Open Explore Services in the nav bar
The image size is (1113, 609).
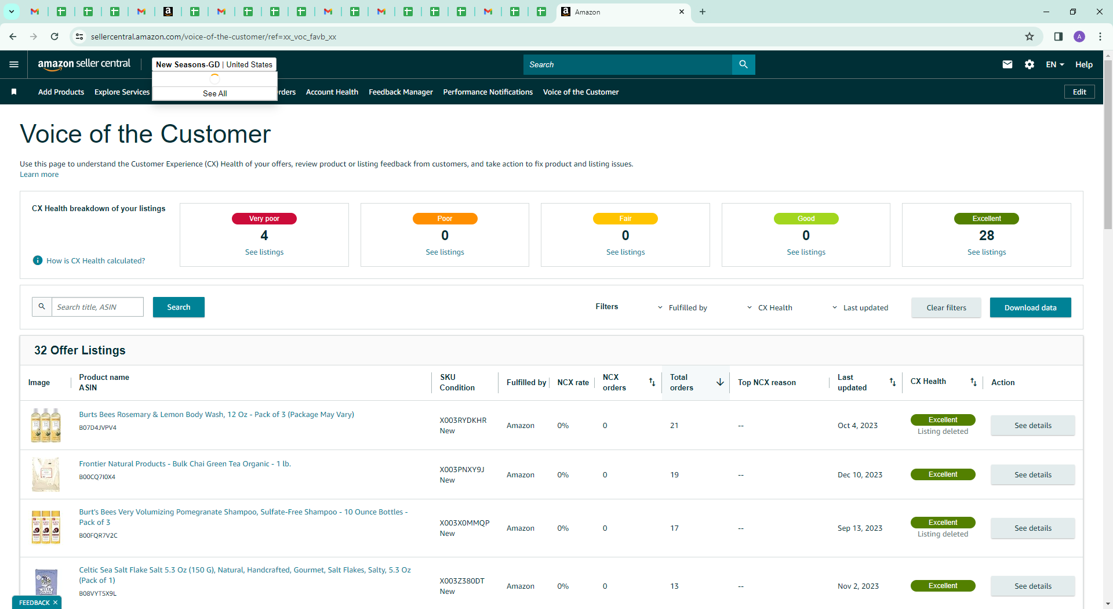coord(122,92)
